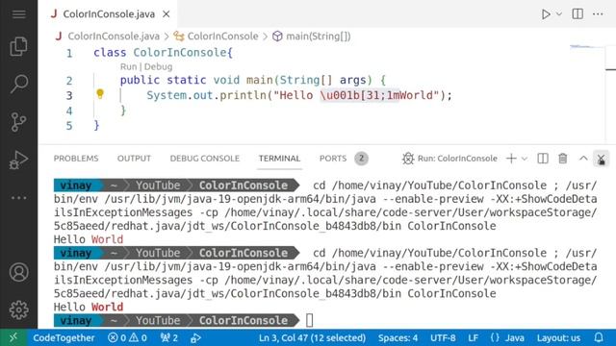Click the first "Hello World" terminal output
Viewport: 616px width, 346px height.
(x=89, y=239)
